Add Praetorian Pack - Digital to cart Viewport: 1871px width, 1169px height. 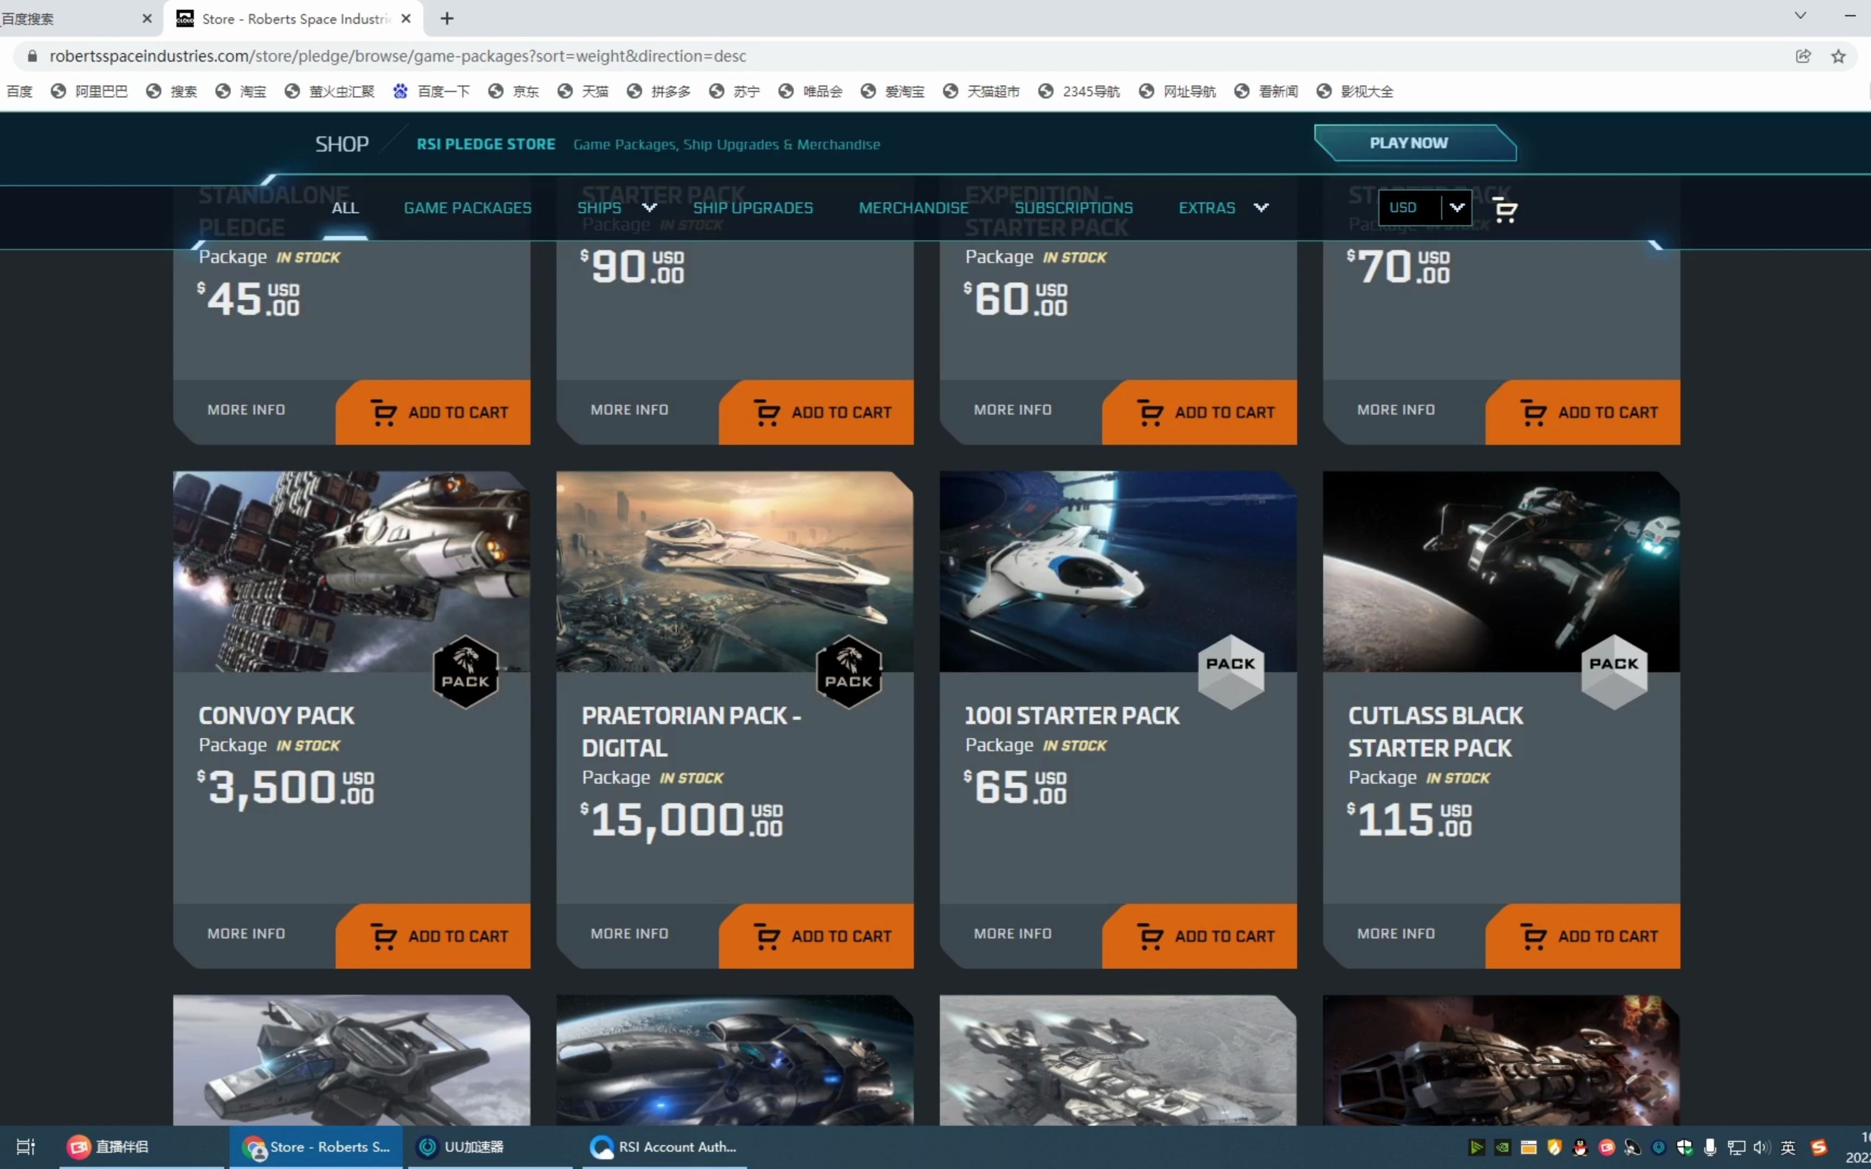816,936
